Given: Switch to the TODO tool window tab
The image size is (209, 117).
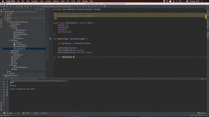Looking at the screenshot, I should click(26, 113).
